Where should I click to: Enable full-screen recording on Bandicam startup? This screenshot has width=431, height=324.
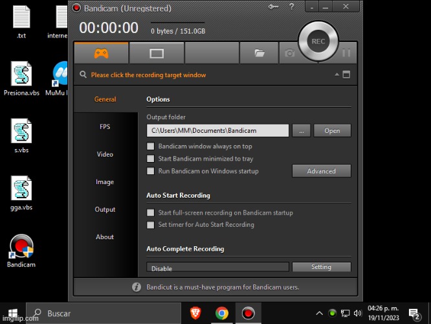[151, 213]
